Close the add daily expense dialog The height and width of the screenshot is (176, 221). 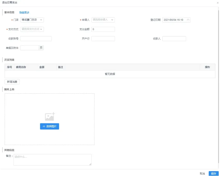point(218,3)
